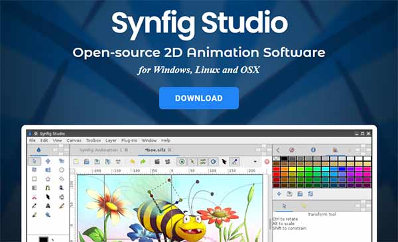Select the red Cutout tool
This screenshot has width=398, height=242.
tap(34, 197)
